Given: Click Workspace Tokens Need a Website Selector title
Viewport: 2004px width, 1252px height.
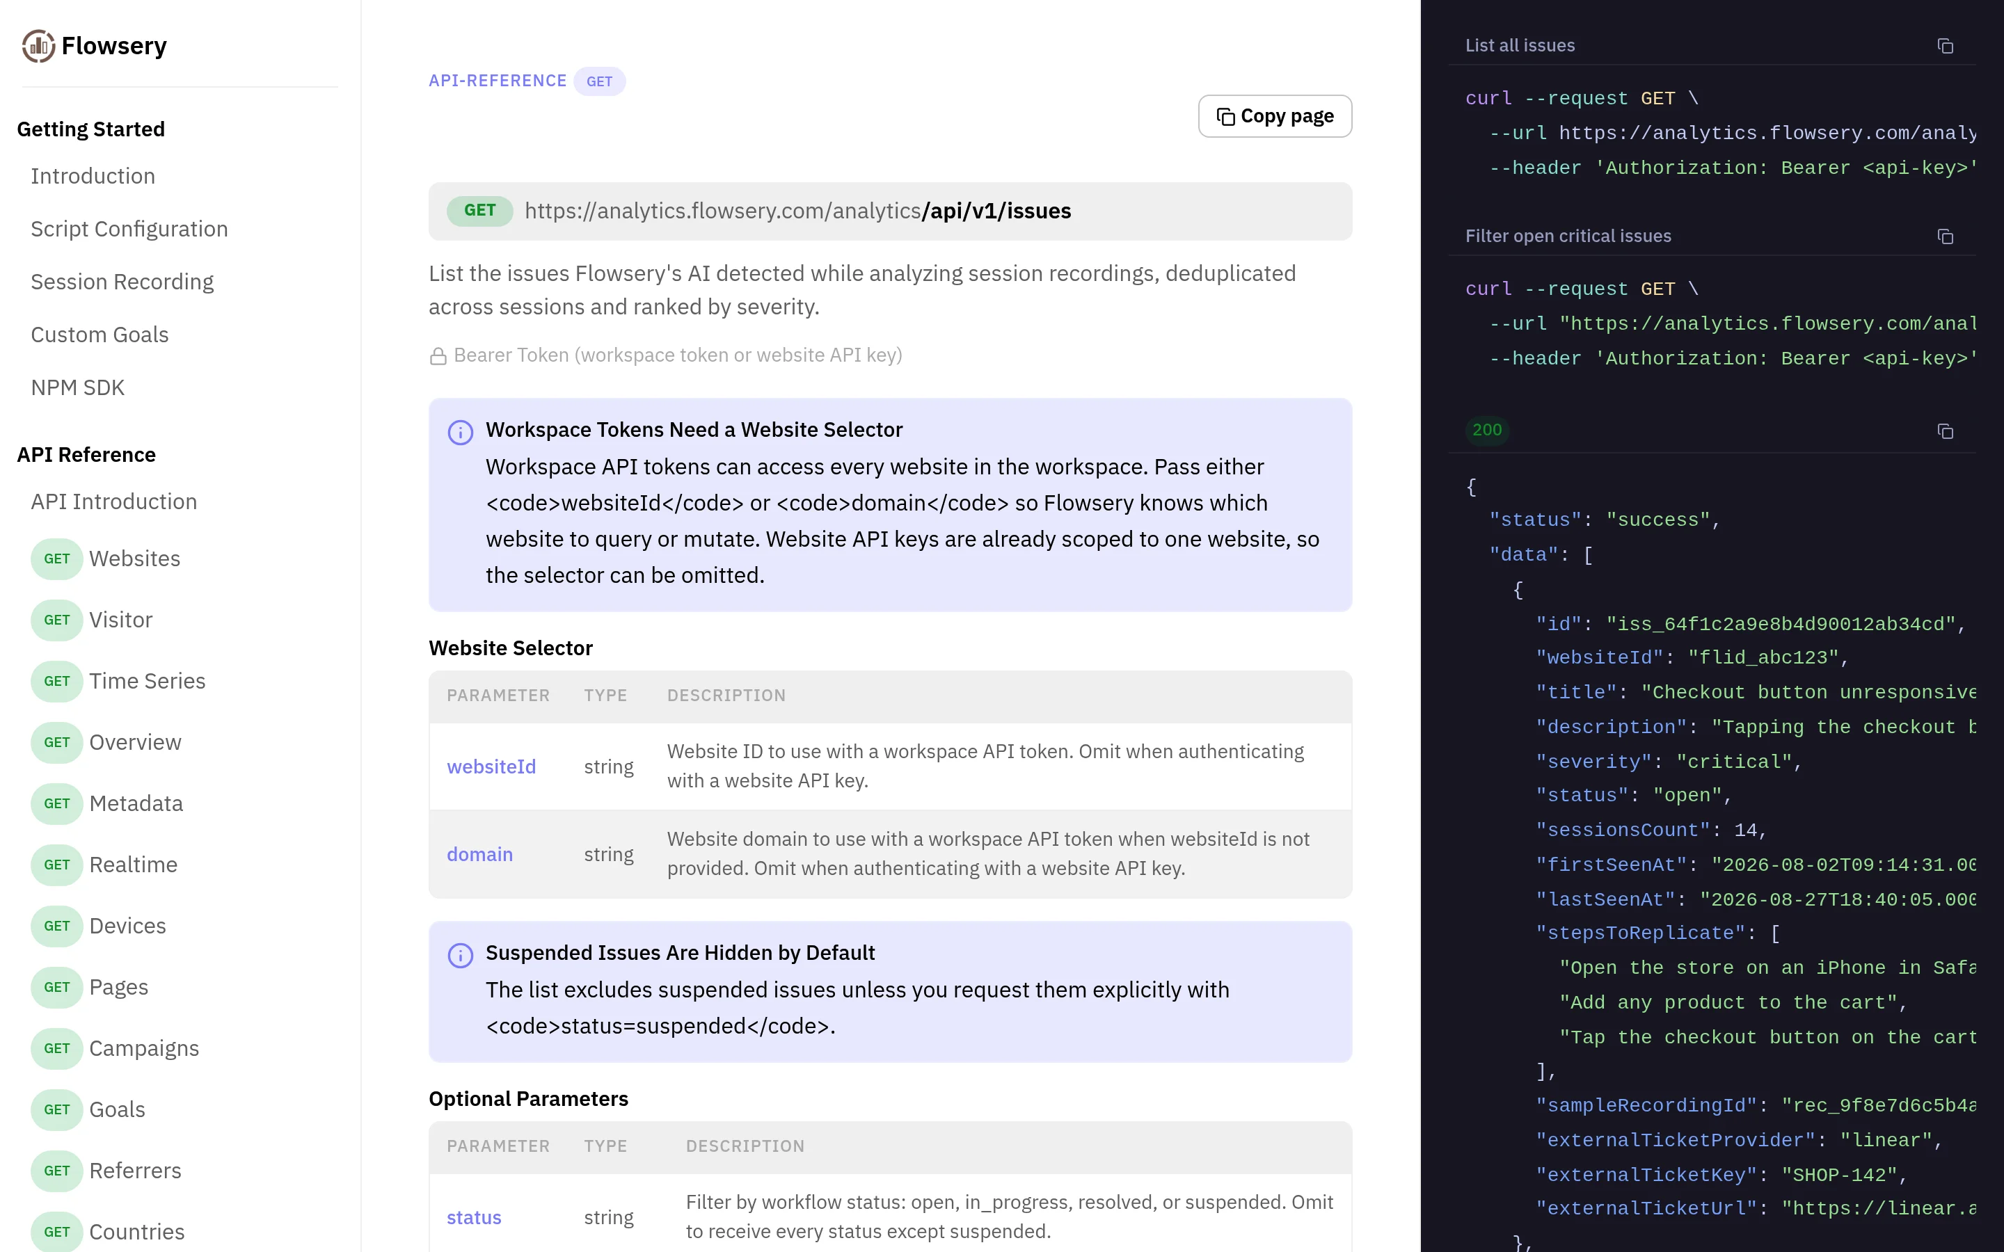Looking at the screenshot, I should [694, 431].
